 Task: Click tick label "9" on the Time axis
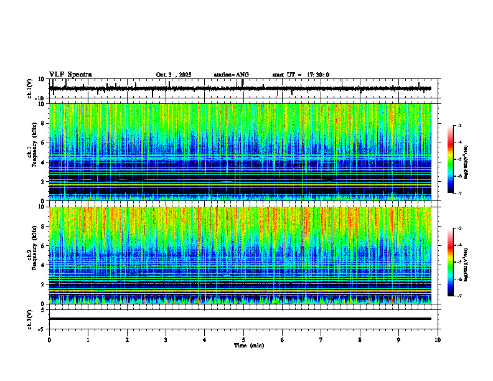click(398, 340)
